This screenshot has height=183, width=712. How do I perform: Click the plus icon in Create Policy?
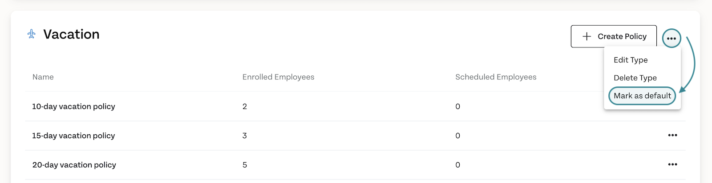587,36
